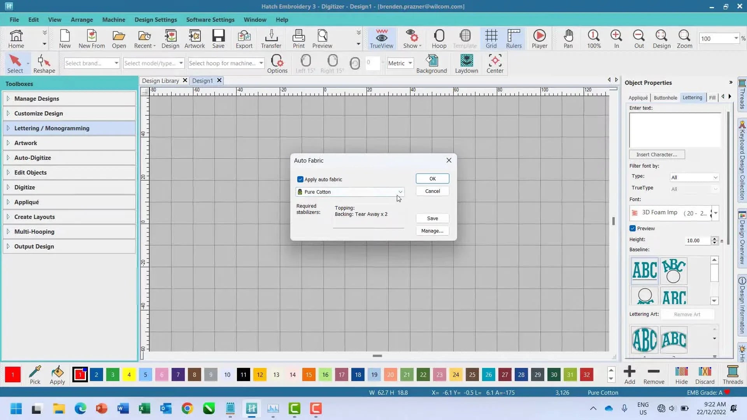Save the design with Save icon
The width and height of the screenshot is (747, 420).
[x=218, y=38]
